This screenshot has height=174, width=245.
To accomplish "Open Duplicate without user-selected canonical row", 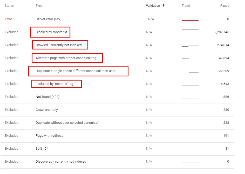I will [67, 123].
